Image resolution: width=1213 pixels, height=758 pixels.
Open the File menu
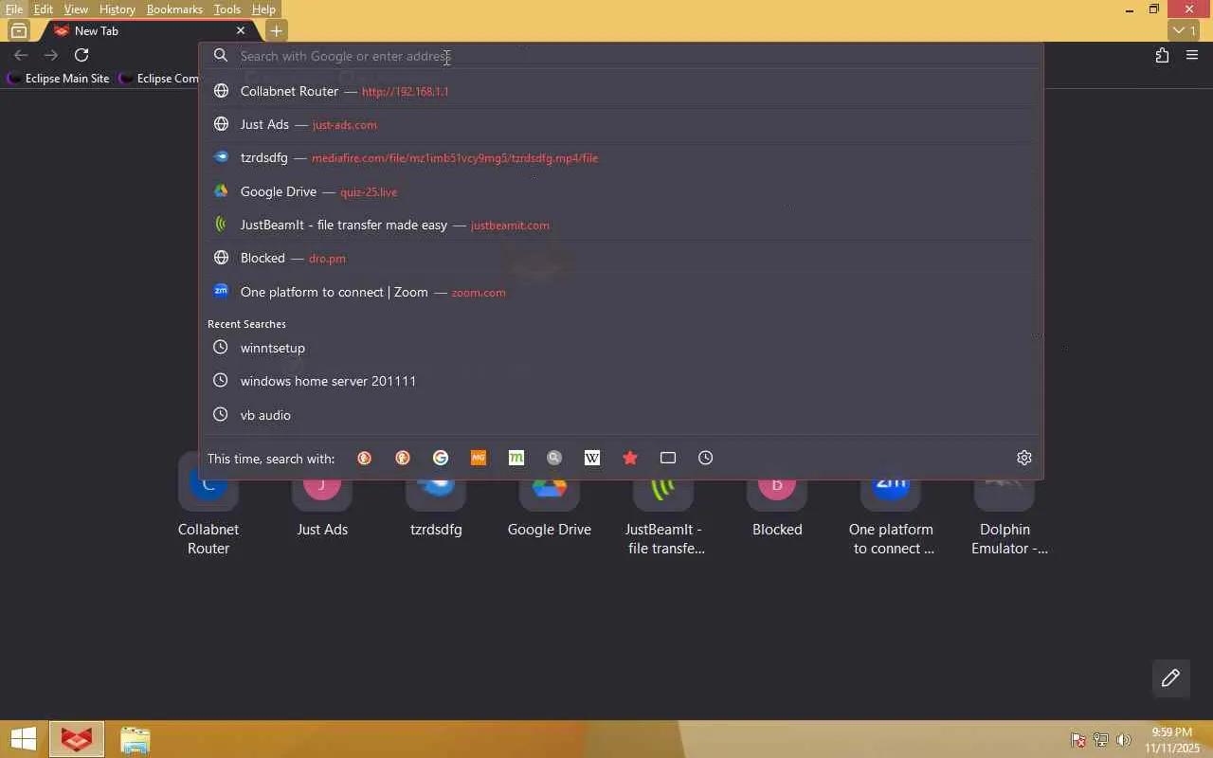(x=14, y=9)
